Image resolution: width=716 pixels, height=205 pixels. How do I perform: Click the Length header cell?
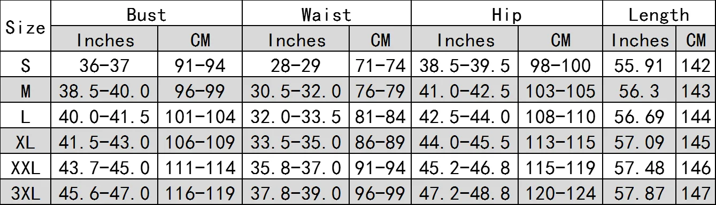tap(658, 13)
